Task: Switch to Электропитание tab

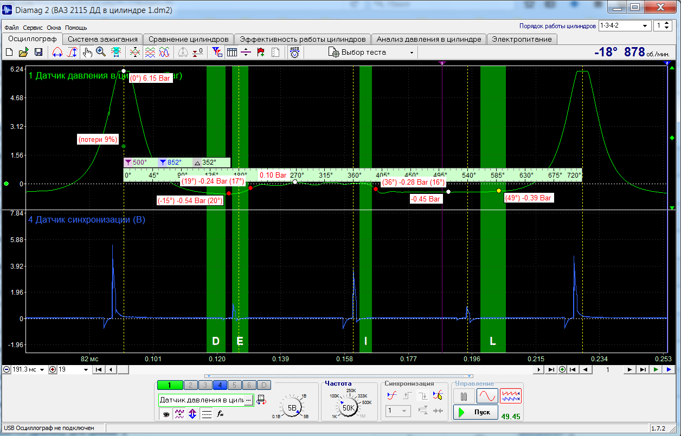Action: coord(522,39)
